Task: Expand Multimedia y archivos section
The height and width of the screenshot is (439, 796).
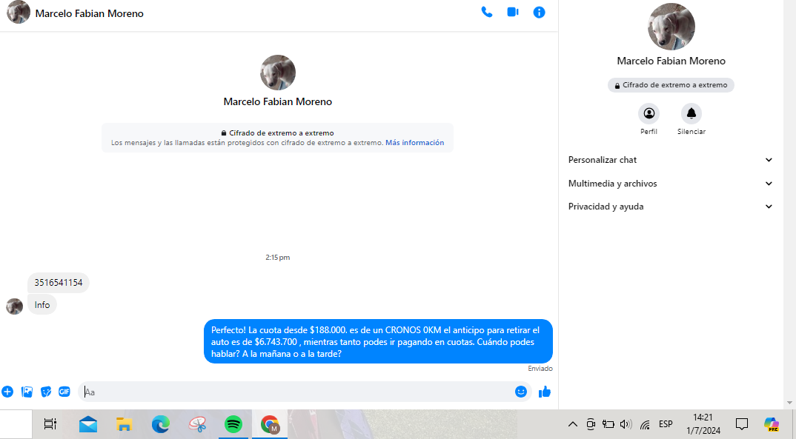Action: 671,184
